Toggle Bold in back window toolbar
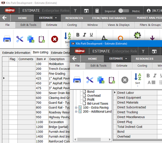 (x=78, y=35)
